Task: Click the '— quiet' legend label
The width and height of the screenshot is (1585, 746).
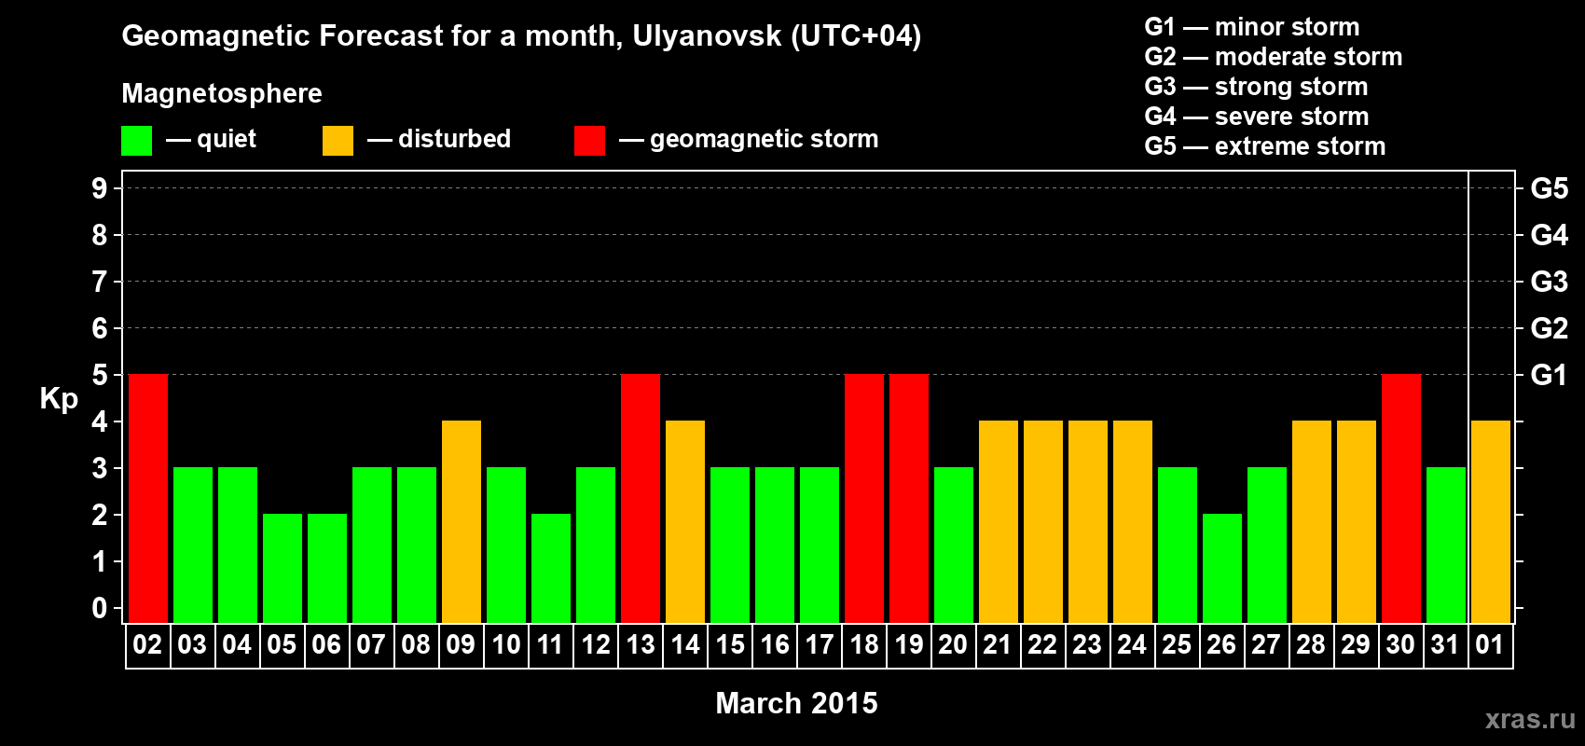Action: click(x=211, y=140)
